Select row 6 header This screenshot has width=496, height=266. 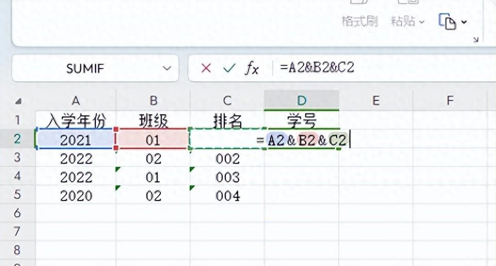point(18,213)
